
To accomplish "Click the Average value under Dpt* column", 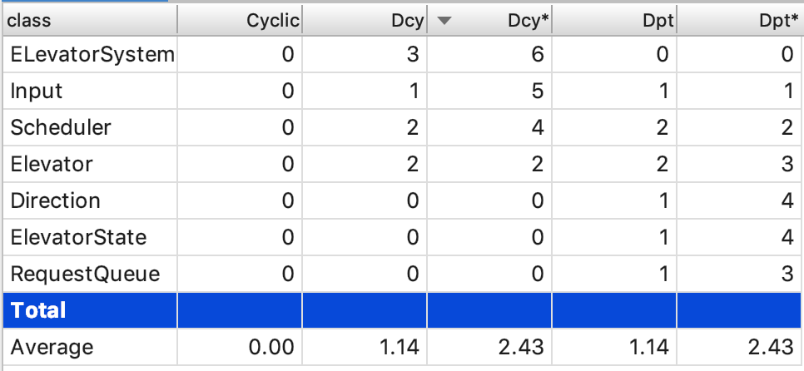I will (774, 347).
